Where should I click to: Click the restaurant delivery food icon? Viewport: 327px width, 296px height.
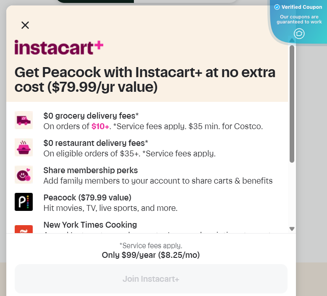24,148
